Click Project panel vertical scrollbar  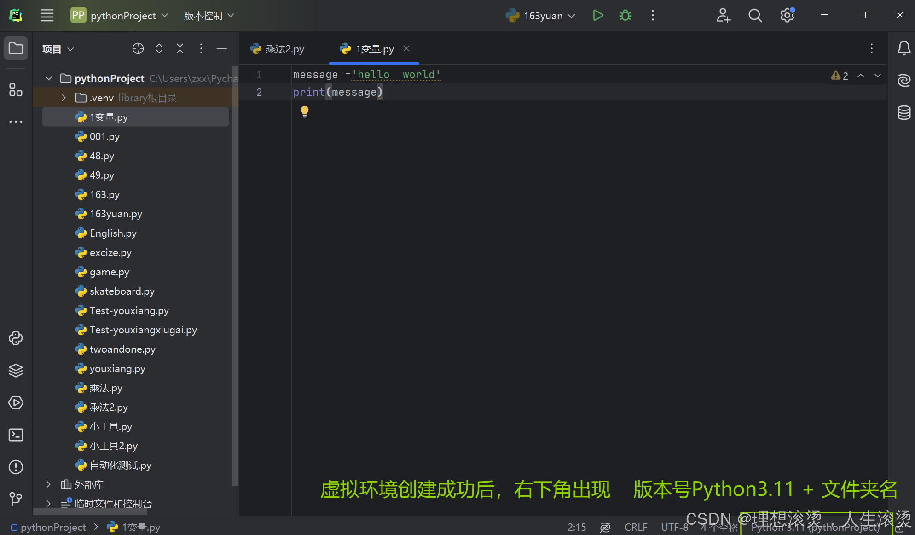[234, 276]
